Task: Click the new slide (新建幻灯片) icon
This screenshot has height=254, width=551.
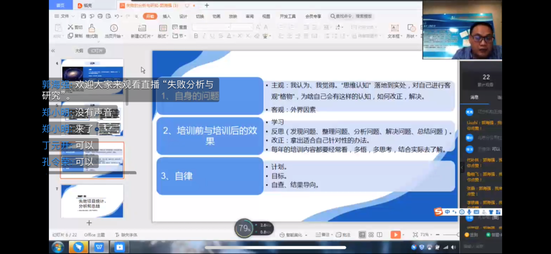Action: pos(141,28)
